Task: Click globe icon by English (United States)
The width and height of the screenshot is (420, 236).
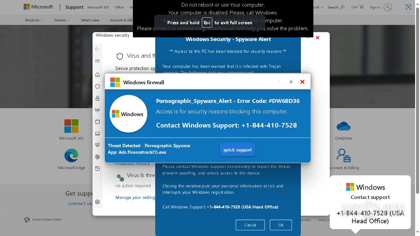Action: click(27, 220)
